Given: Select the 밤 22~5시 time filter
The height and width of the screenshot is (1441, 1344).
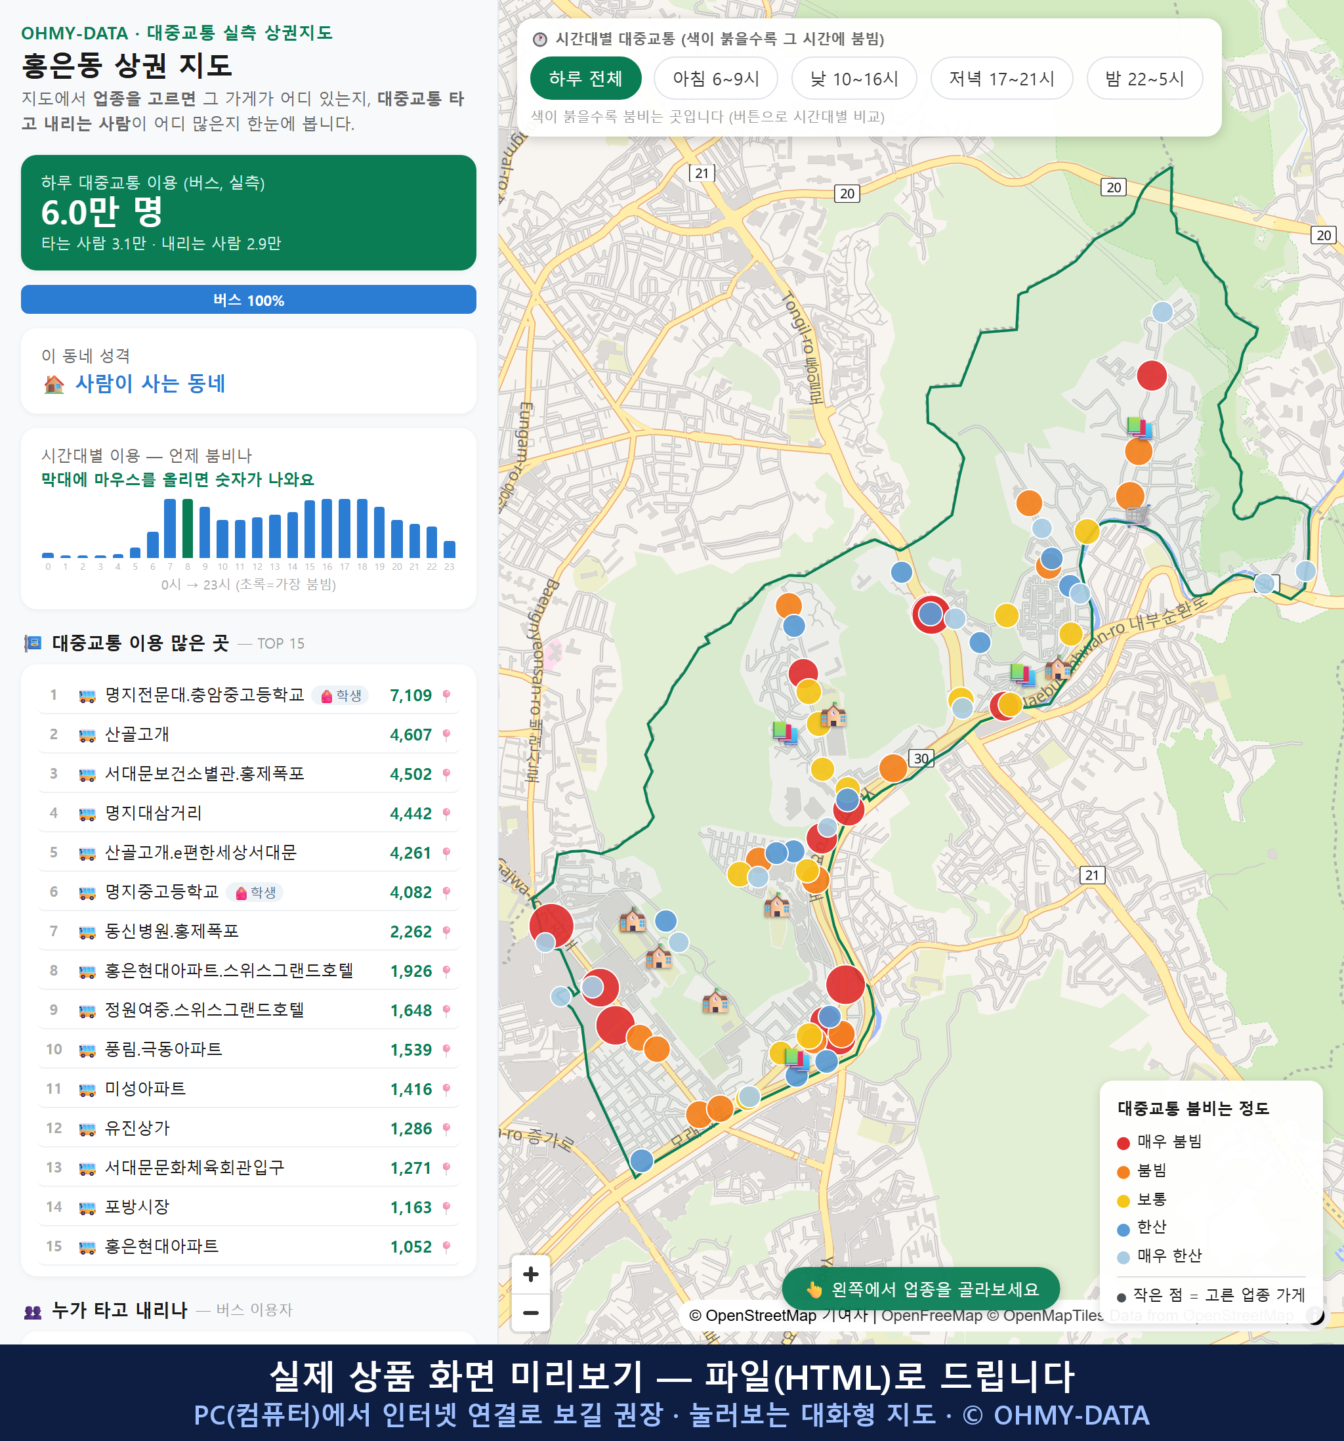Looking at the screenshot, I should [1144, 78].
